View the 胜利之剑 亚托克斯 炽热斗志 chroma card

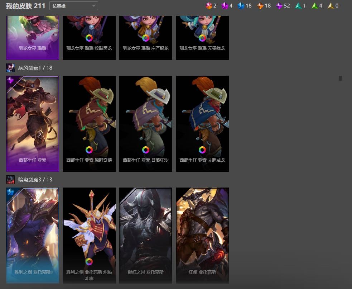(89, 236)
